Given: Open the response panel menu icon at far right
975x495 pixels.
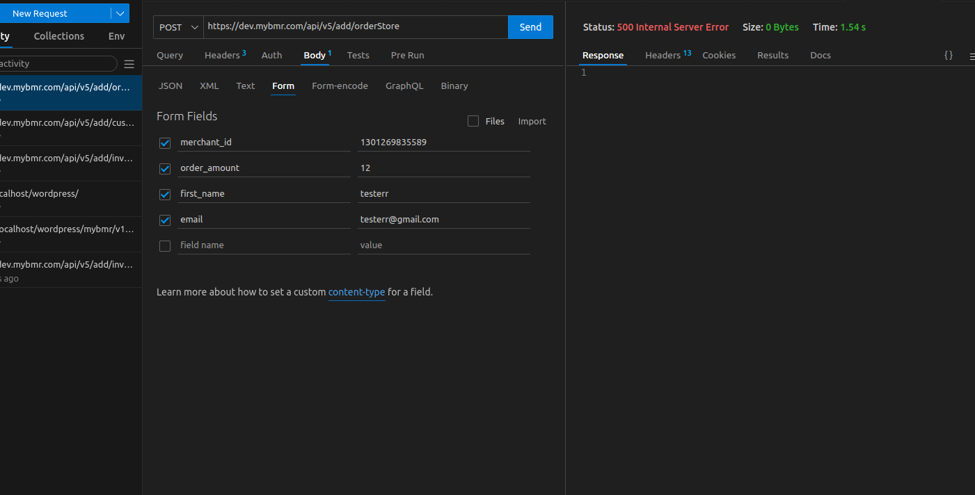Looking at the screenshot, I should tap(972, 56).
